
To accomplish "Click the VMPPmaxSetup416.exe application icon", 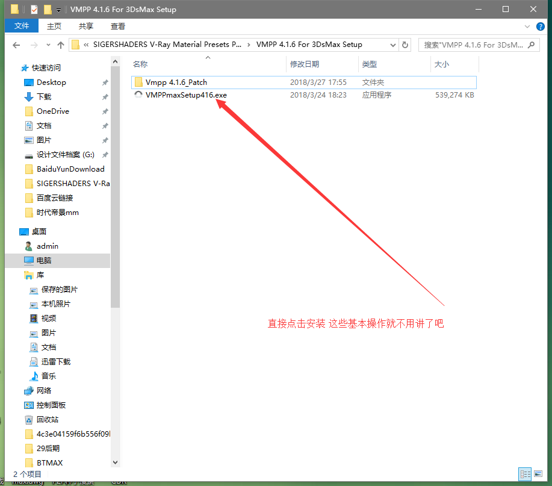I will tap(138, 95).
